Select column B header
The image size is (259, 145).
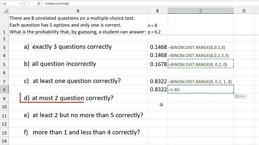point(157,11)
